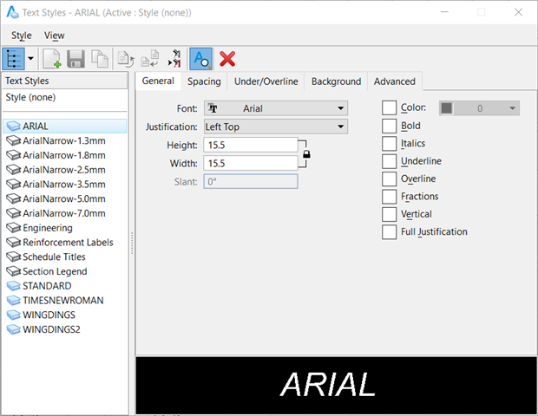Image resolution: width=538 pixels, height=416 pixels.
Task: Enable Full Justification checkbox
Action: tap(389, 232)
